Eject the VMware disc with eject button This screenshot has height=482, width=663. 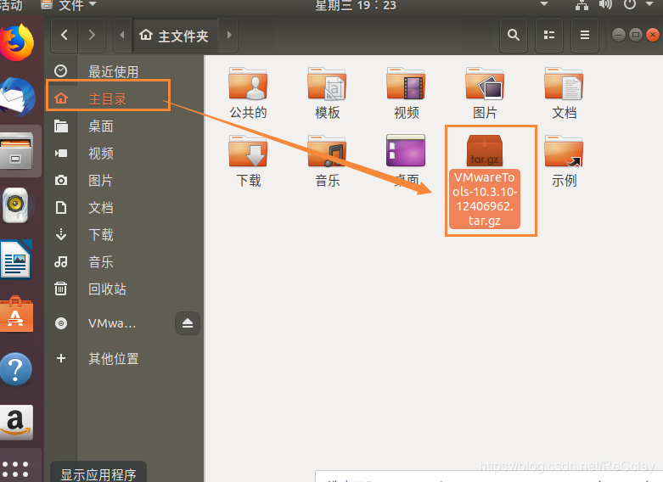[188, 323]
